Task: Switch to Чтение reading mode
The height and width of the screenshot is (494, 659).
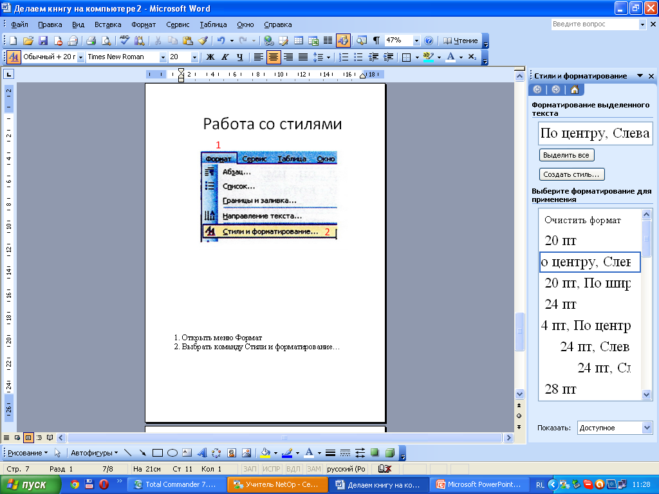Action: click(461, 41)
